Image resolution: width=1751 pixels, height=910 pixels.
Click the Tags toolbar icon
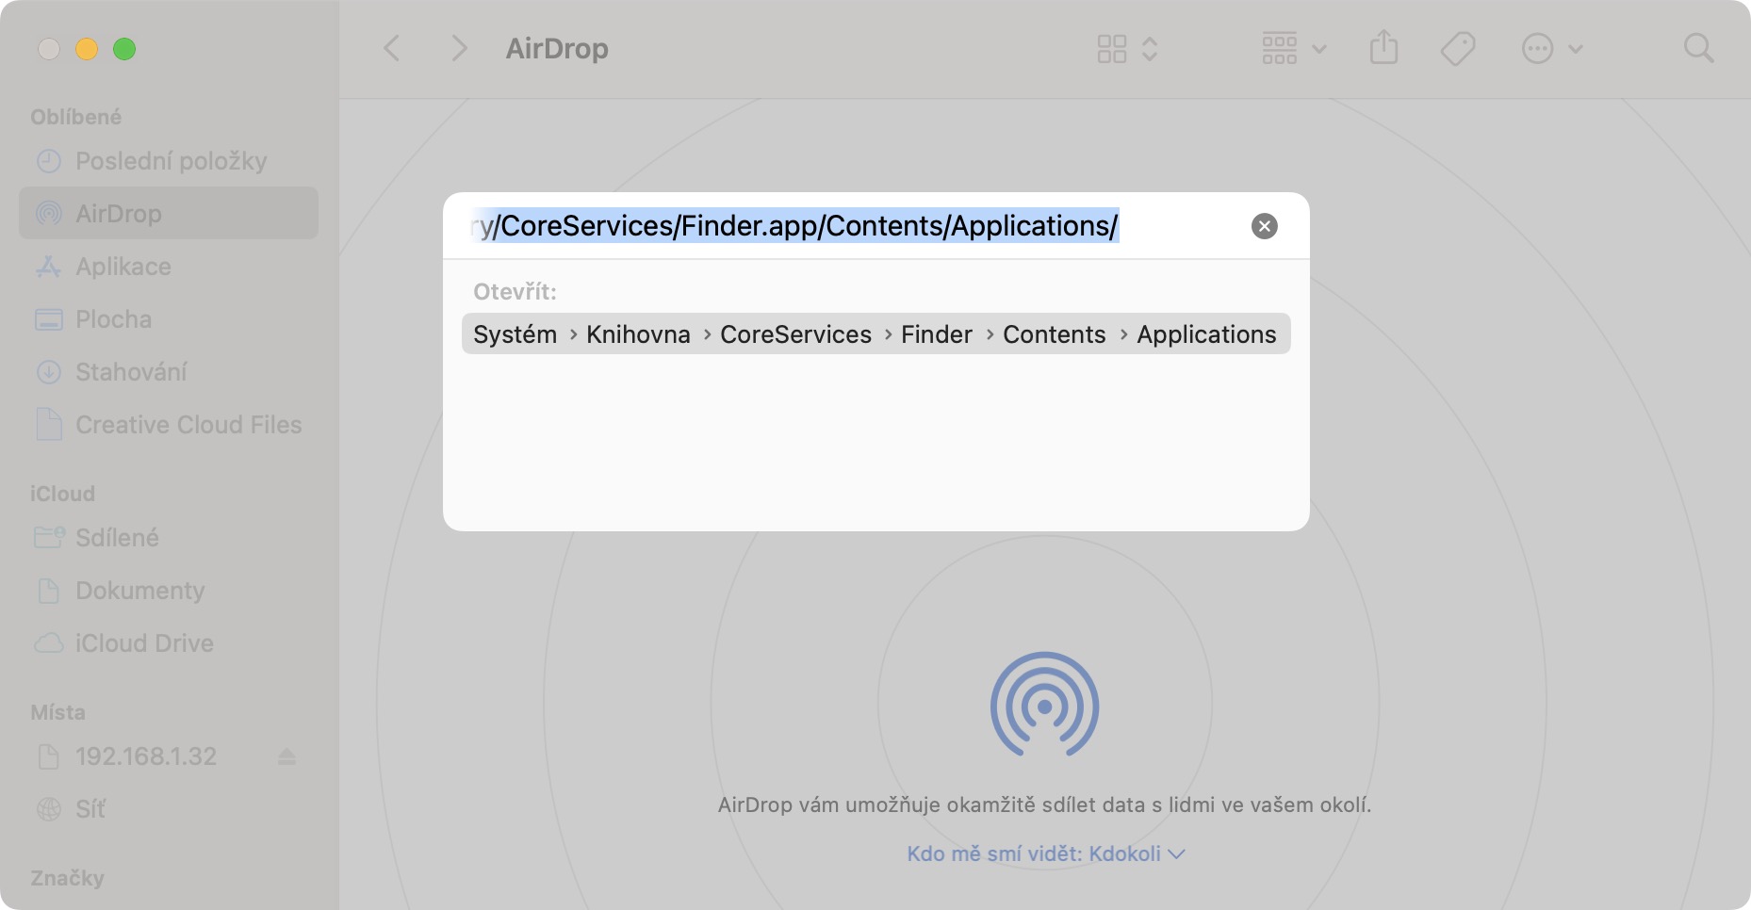[1457, 48]
